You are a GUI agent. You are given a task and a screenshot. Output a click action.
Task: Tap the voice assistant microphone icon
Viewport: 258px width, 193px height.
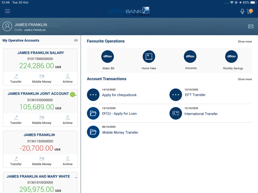pos(242,11)
